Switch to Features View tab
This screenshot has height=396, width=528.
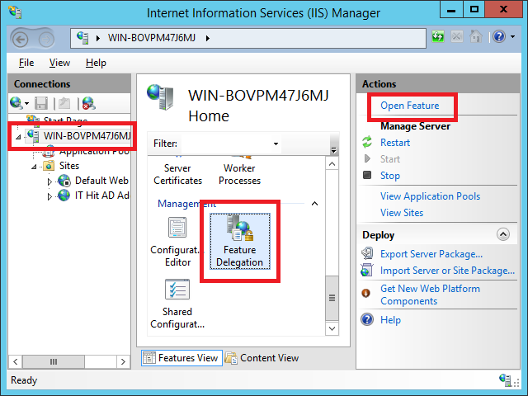(181, 357)
